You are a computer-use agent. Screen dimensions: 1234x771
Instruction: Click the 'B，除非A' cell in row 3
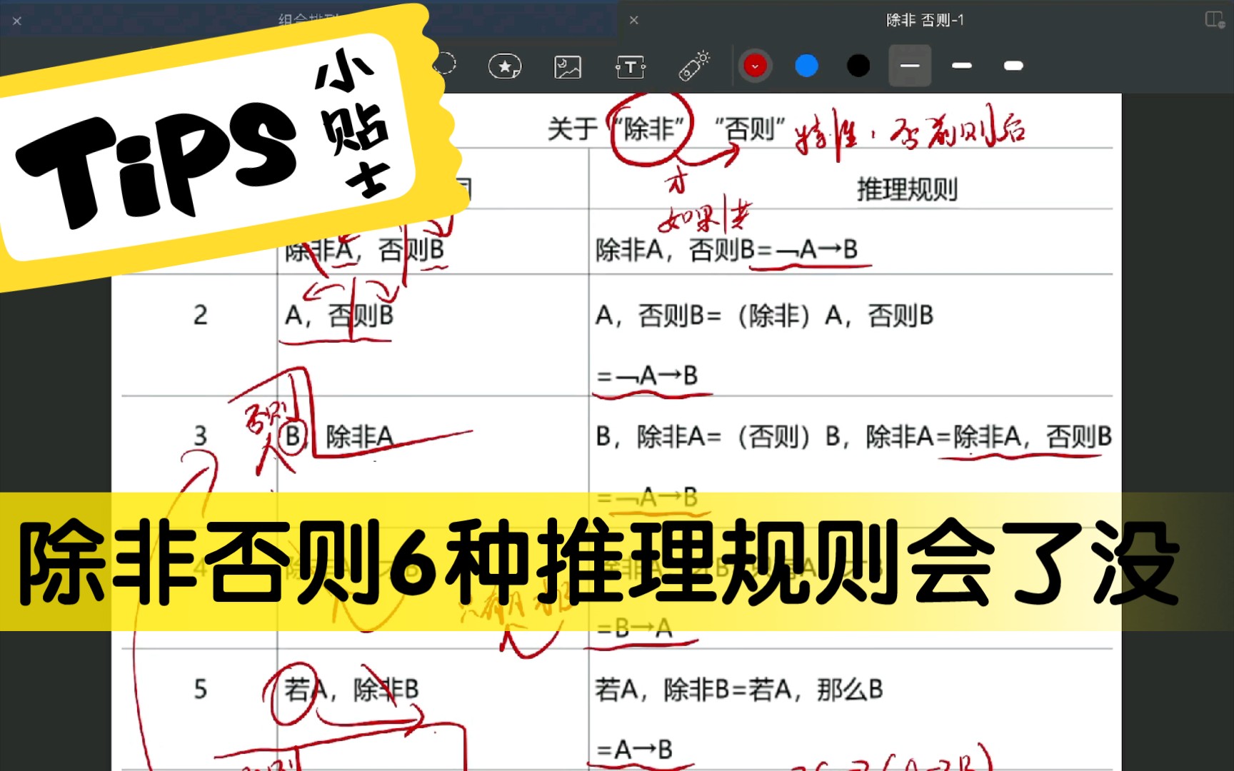pyautogui.click(x=339, y=436)
